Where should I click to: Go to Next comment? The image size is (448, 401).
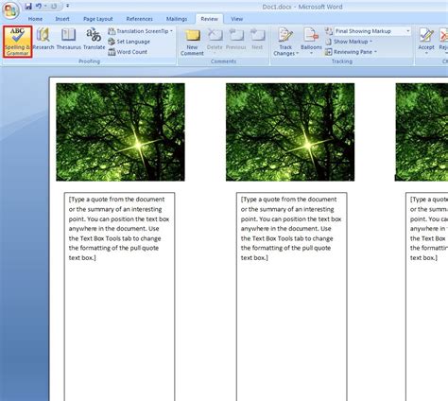point(257,40)
